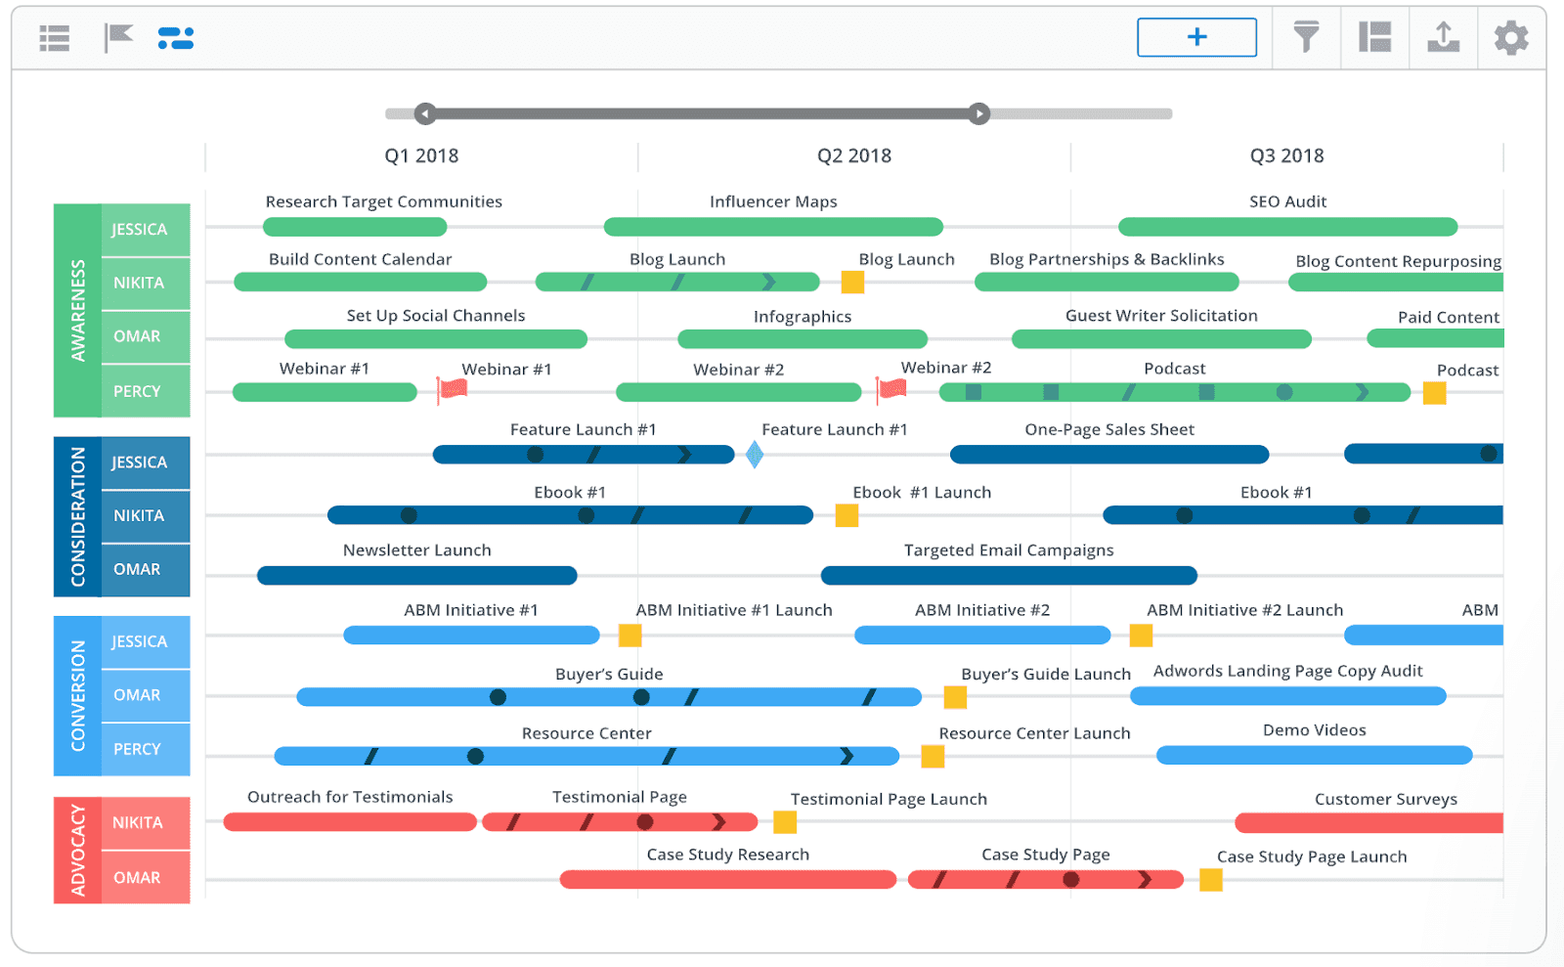This screenshot has height=967, width=1564.
Task: Click the Q2 2018 column header
Action: [853, 154]
